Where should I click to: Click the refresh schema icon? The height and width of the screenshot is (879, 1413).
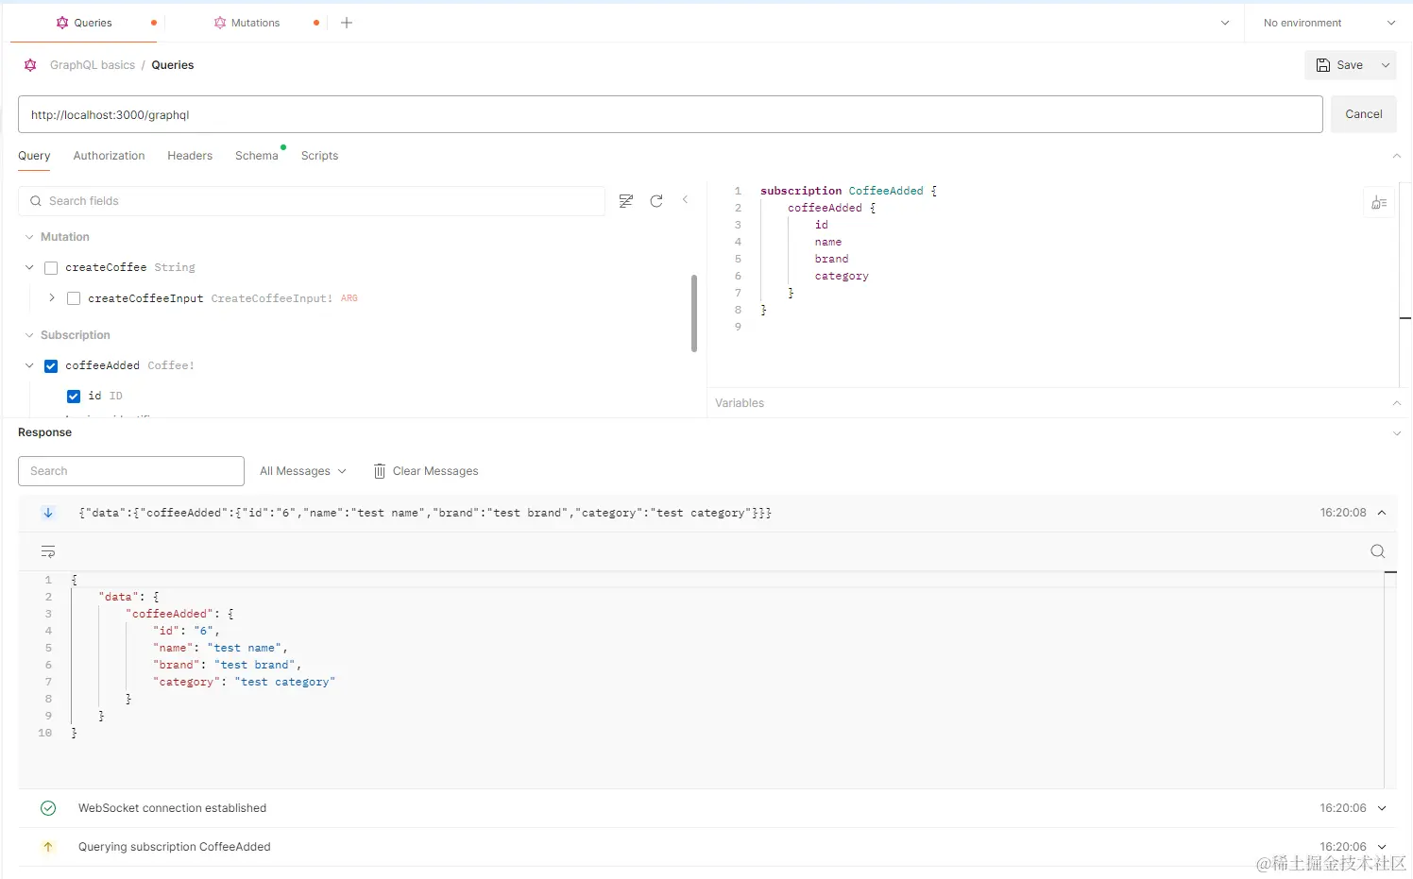656,201
